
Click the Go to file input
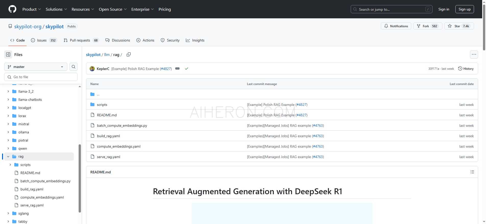41,77
